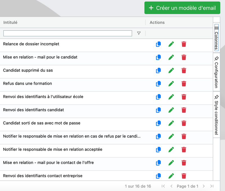Delete 'Mise en relation - mail pour le contact de l'offre'

point(184,163)
